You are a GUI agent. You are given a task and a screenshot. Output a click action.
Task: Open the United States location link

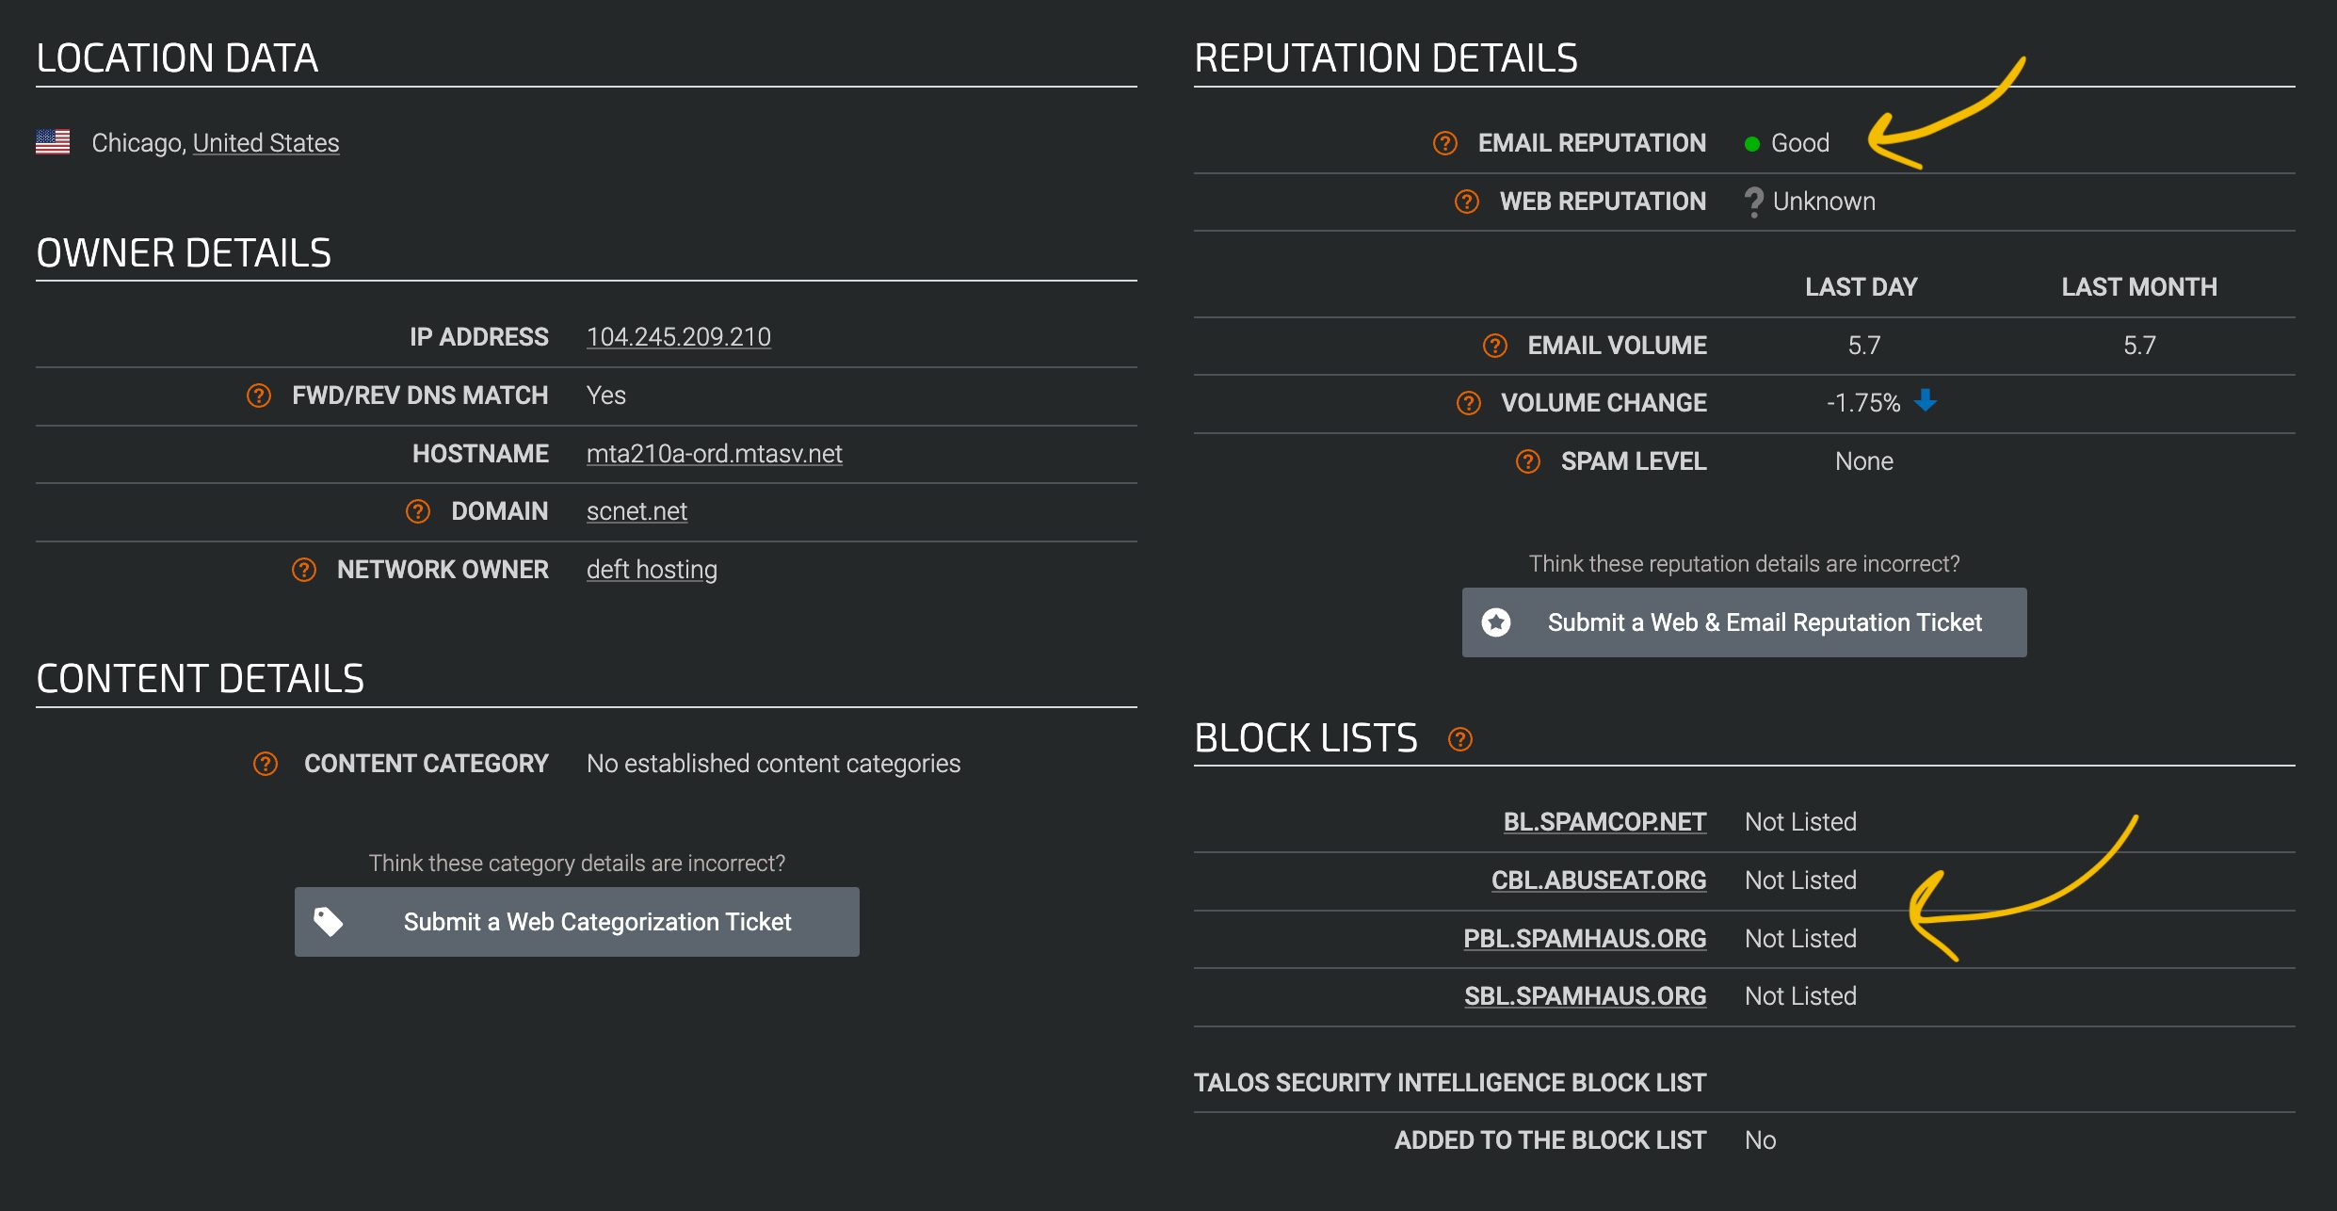click(266, 142)
